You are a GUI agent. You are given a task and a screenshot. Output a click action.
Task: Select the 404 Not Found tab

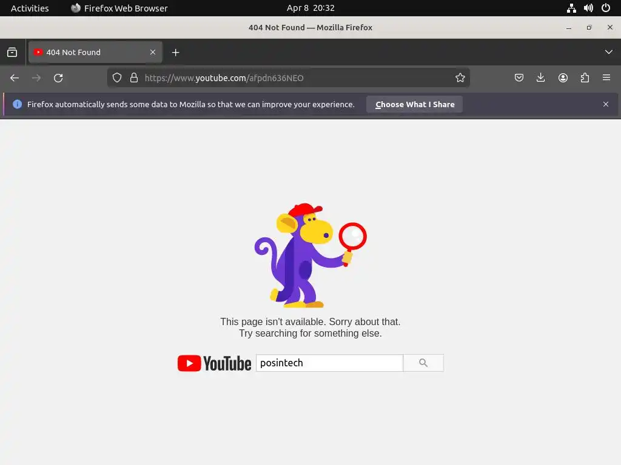(x=95, y=52)
